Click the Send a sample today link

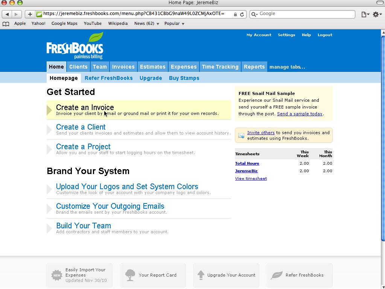300,114
